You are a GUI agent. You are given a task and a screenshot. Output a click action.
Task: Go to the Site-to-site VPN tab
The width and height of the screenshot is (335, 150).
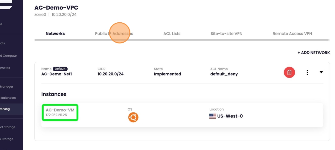coord(226,34)
